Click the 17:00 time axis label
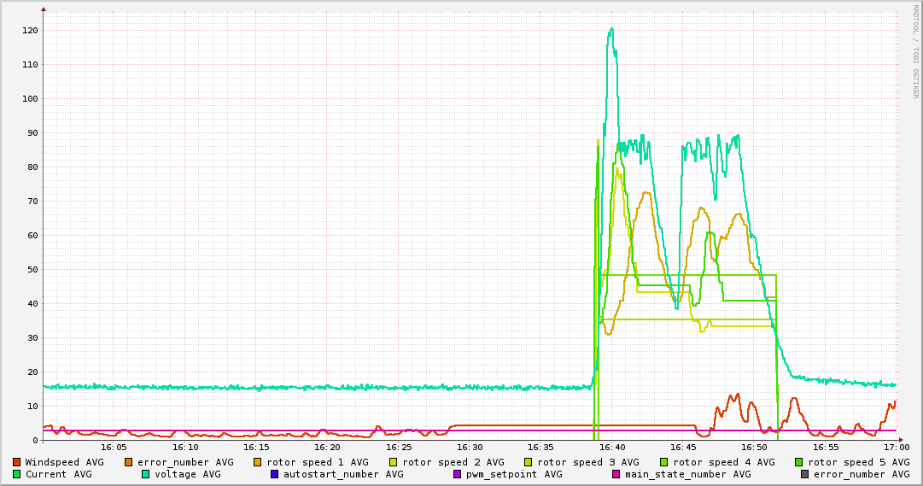The width and height of the screenshot is (923, 486). [896, 448]
